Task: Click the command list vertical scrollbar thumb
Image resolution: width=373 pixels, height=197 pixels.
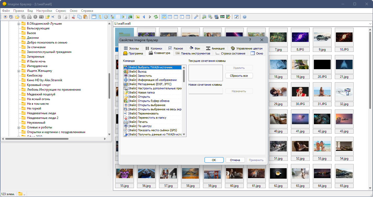Action: [x=184, y=76]
